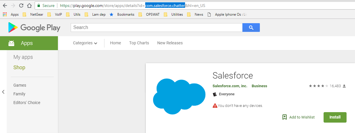Click the Android Apps section header
This screenshot has width=355, height=133.
29,43
